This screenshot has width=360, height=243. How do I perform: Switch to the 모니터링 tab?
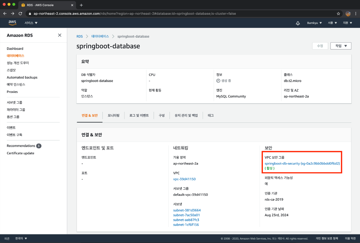114,115
